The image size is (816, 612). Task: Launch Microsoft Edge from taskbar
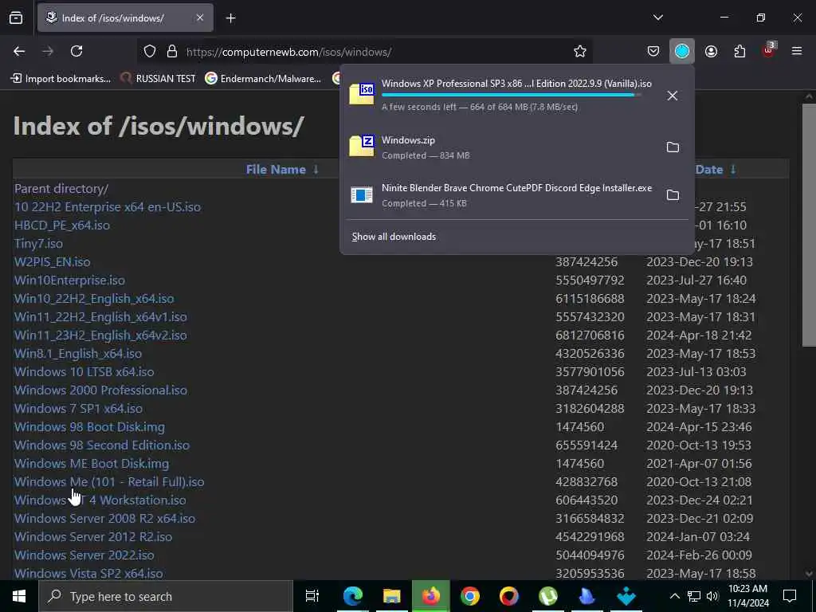[352, 596]
